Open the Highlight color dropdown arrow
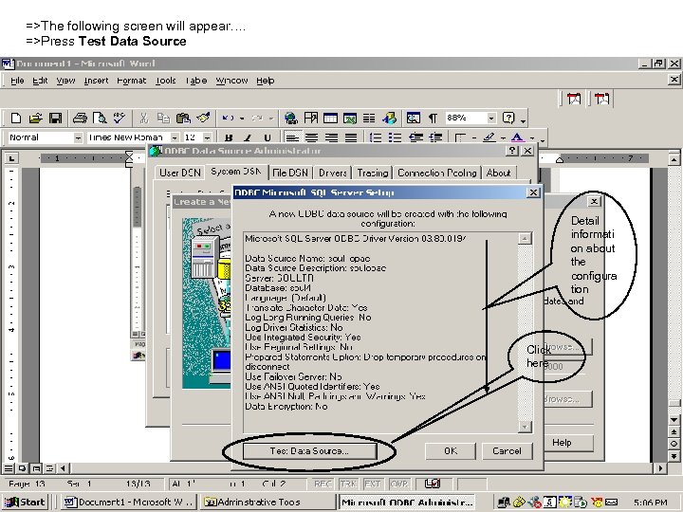Image resolution: width=683 pixels, height=512 pixels. tap(503, 138)
